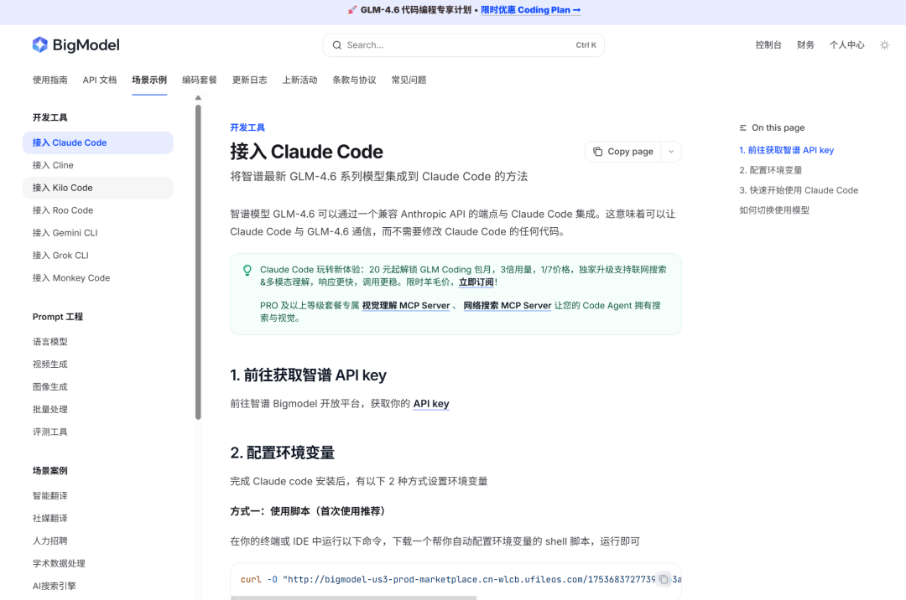
Task: Open the 网络搜索 MCP Server link
Action: [x=508, y=305]
